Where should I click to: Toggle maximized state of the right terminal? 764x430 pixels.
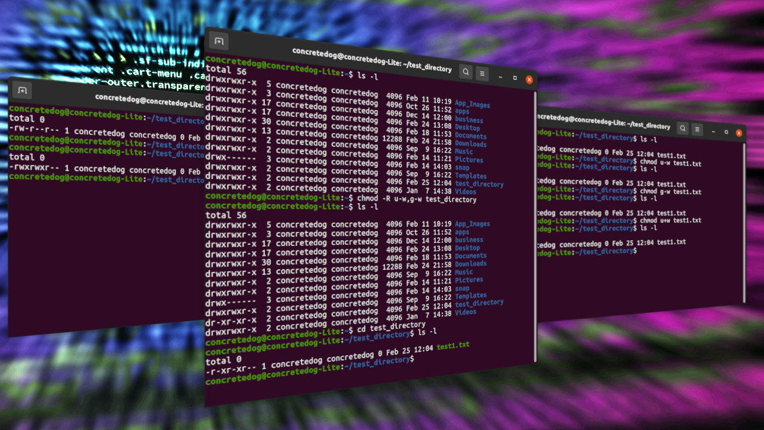[726, 132]
